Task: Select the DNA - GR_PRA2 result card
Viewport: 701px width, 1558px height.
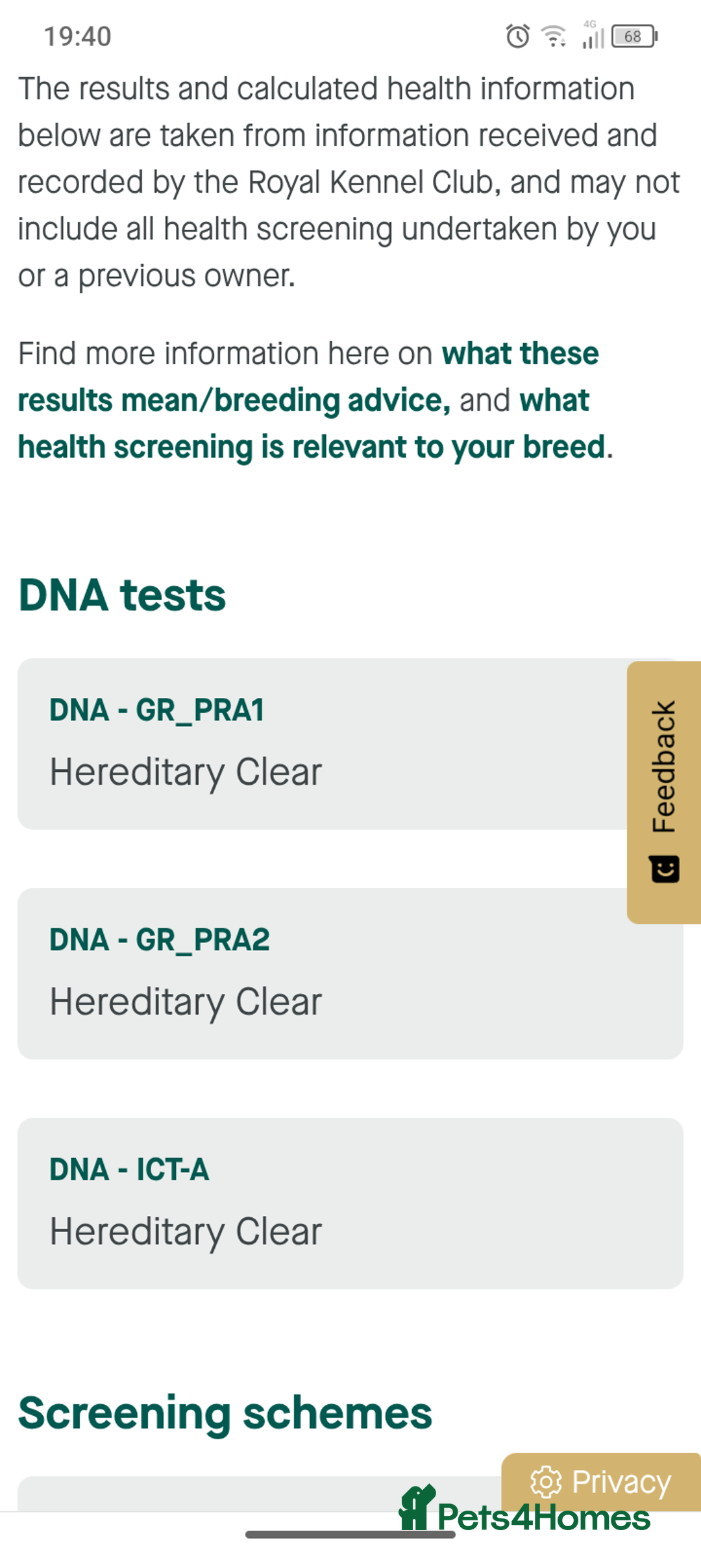Action: (x=350, y=973)
